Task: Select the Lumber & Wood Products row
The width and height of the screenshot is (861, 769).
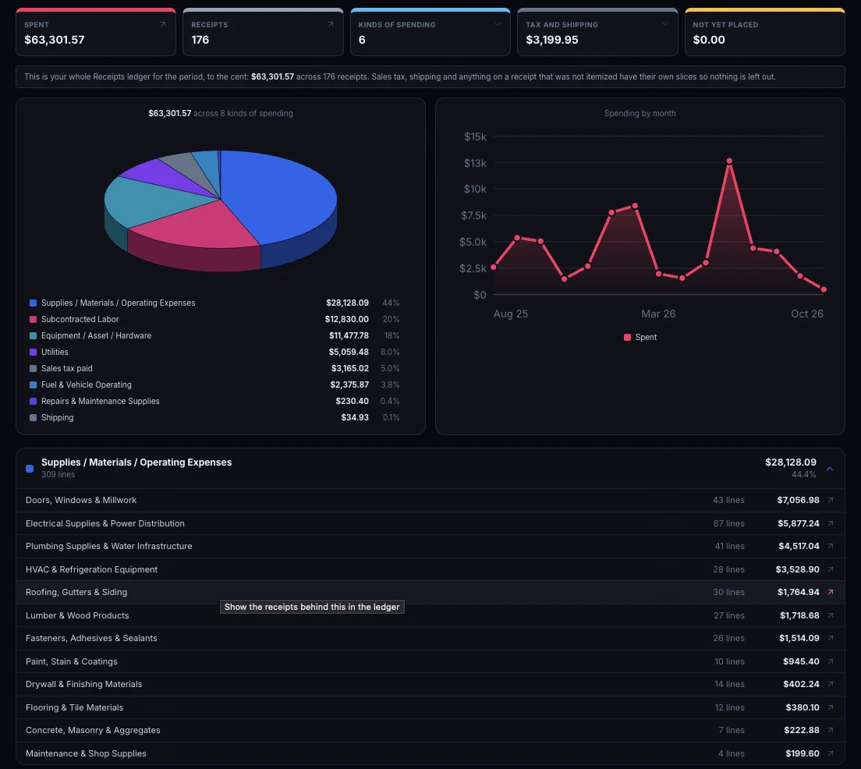Action: click(x=430, y=616)
